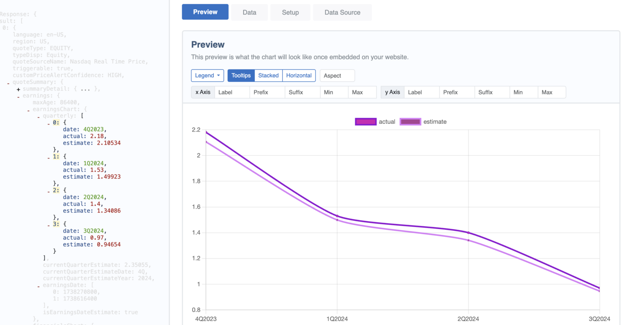Toggle the Horizontal option
This screenshot has width=628, height=325.
tap(299, 75)
